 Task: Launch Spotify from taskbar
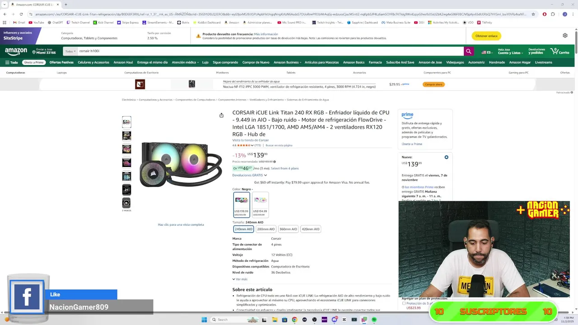coord(374,320)
